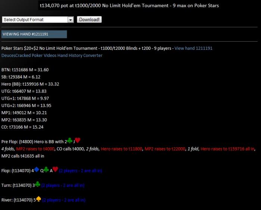The width and height of the screenshot is (261, 210).
Task: Select the VIEWING HAND #1211191 tab
Action: tap(34, 34)
